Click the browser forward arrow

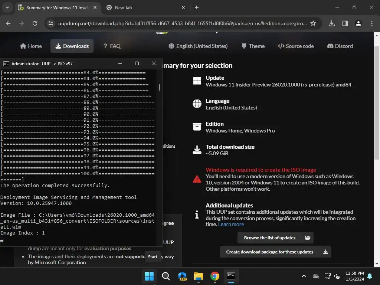(22, 23)
